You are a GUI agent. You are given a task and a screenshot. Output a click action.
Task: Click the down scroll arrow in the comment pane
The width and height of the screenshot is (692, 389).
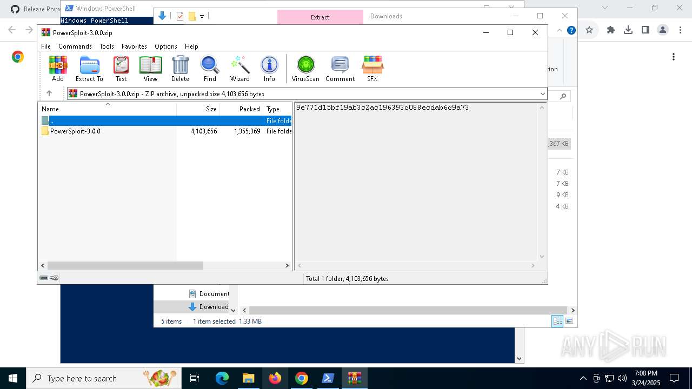[x=542, y=257]
